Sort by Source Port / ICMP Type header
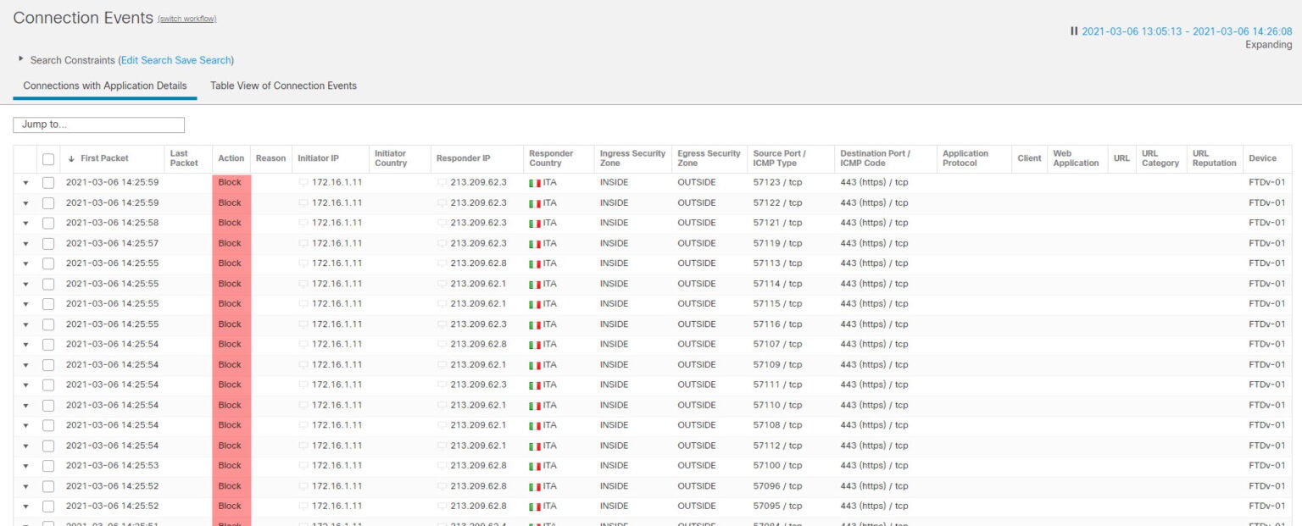Viewport: 1302px width, 526px height. (x=780, y=158)
